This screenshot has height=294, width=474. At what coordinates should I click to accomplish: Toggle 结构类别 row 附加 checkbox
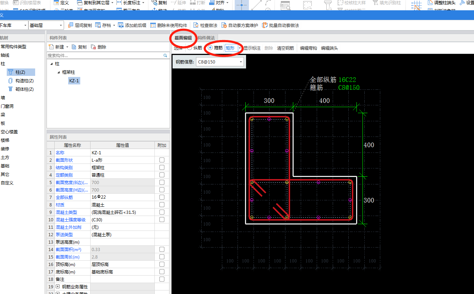(x=162, y=167)
